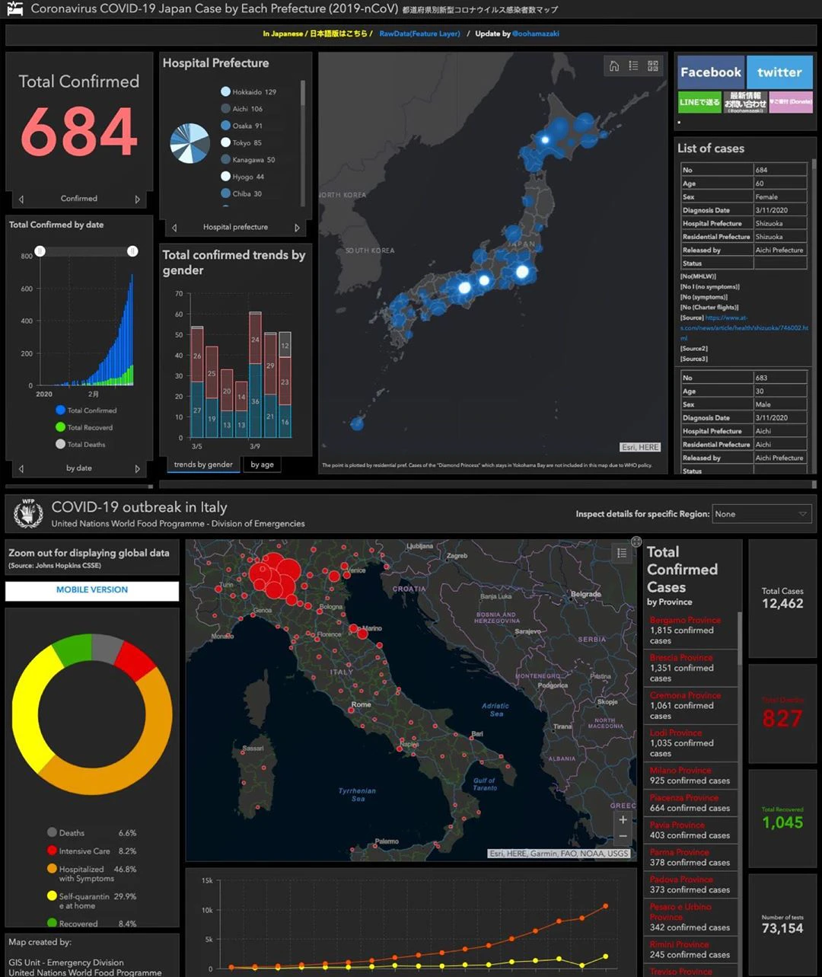The image size is (822, 977).
Task: Go to next Total Confirmed indicator
Action: click(138, 200)
